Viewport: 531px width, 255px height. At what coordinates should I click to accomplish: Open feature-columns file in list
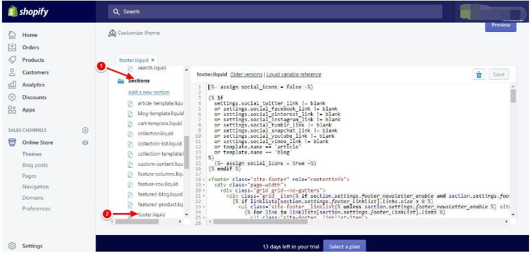160,174
